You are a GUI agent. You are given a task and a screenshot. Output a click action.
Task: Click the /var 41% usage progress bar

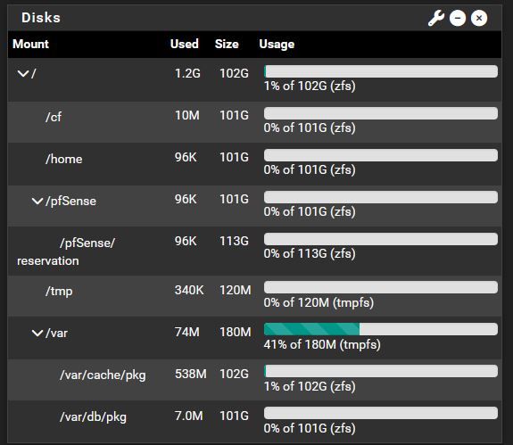coord(381,329)
